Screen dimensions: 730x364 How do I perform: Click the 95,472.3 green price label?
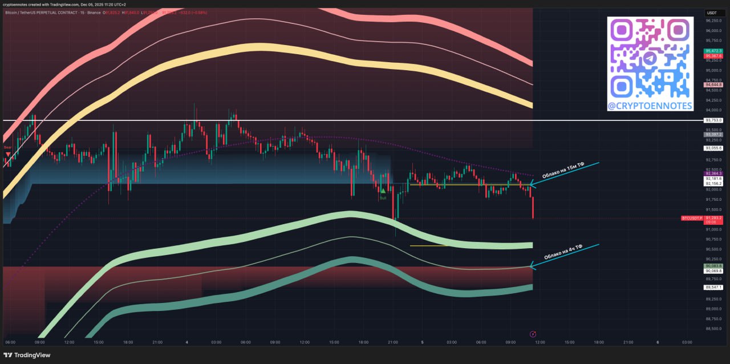coord(714,51)
